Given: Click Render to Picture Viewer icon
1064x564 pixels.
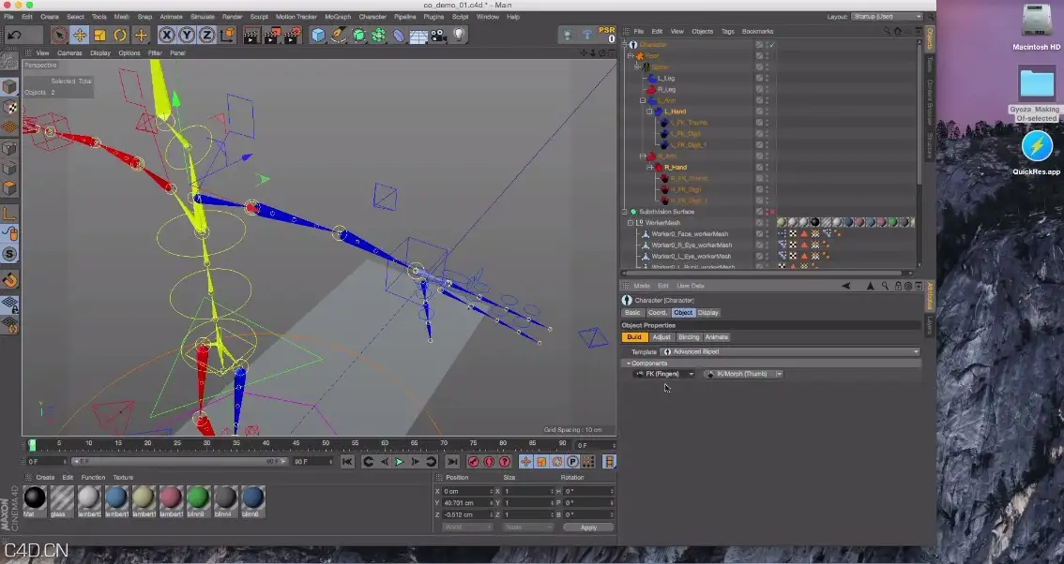Looking at the screenshot, I should pyautogui.click(x=271, y=35).
